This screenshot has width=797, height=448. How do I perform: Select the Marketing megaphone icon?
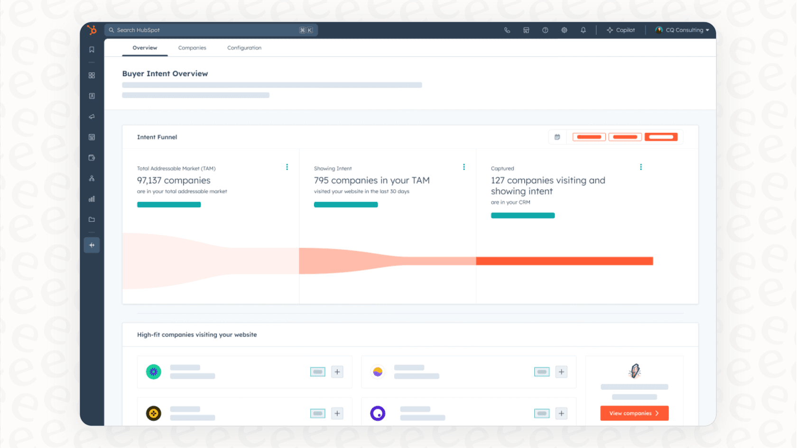click(92, 117)
